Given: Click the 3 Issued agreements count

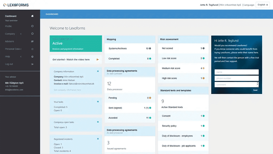Looking at the screenshot, I should (108, 143).
